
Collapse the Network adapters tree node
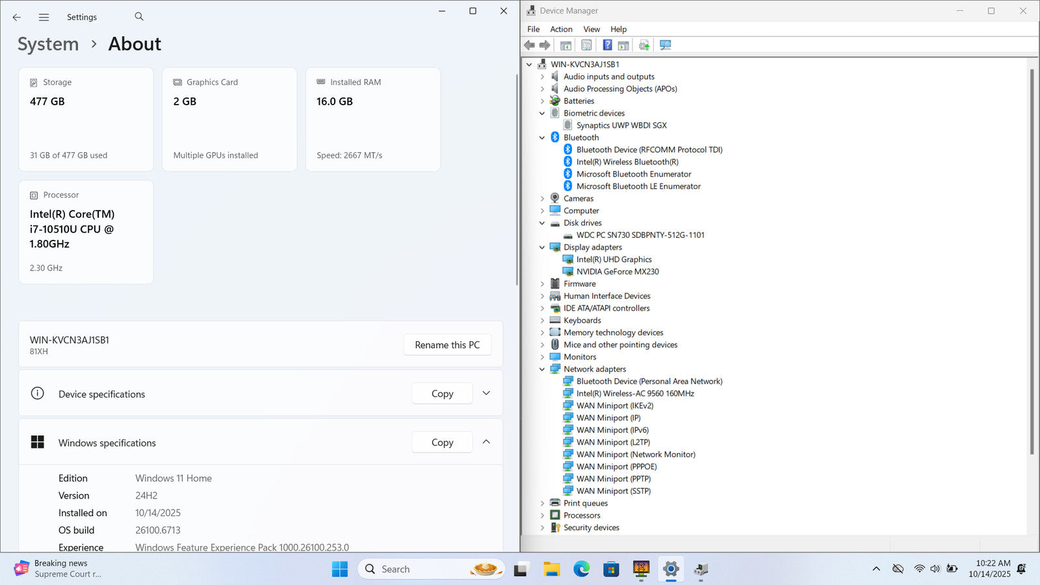point(542,369)
